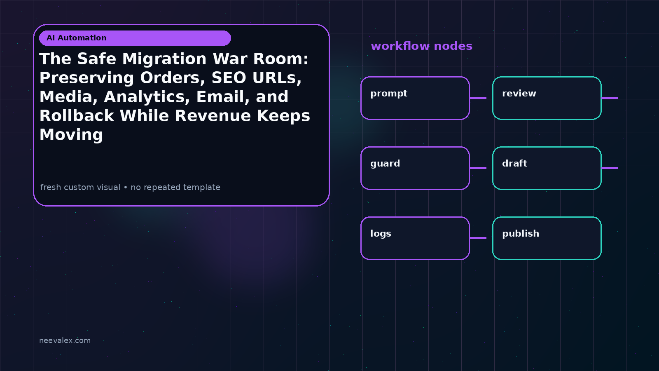Click the 'workflow nodes' heading
The width and height of the screenshot is (659, 371).
coord(421,46)
